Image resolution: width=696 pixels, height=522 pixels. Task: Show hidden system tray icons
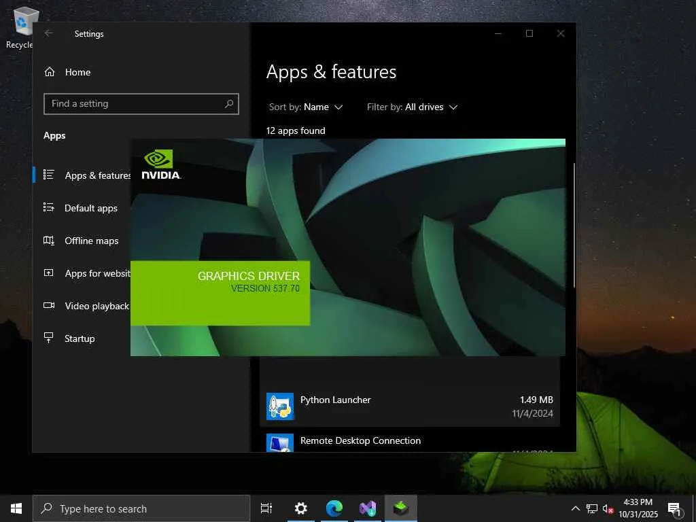(575, 508)
